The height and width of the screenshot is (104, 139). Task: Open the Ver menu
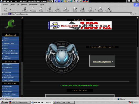[18, 5]
